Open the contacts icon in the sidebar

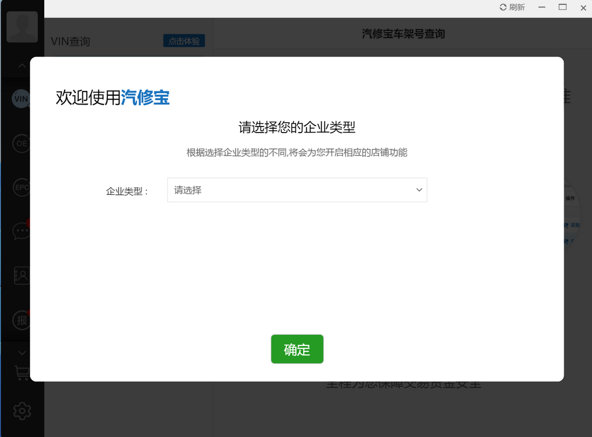click(21, 275)
